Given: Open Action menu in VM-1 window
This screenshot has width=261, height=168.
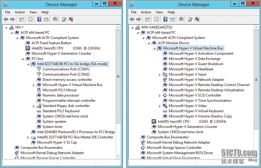Looking at the screenshot, I should [20, 12].
